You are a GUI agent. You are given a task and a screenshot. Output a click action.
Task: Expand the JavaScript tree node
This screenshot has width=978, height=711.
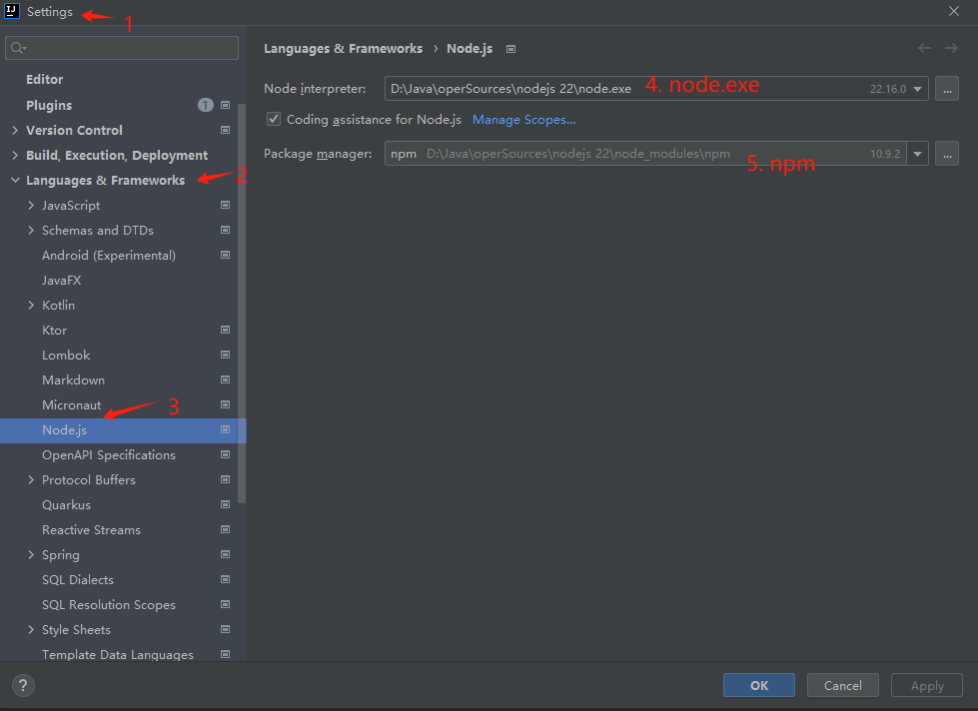(31, 205)
